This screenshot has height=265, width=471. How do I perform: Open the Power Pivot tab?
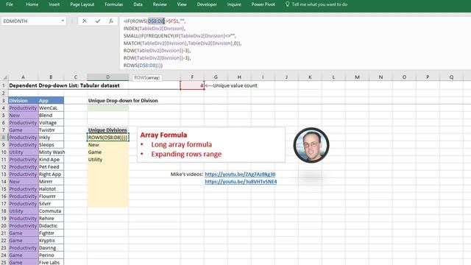point(263,4)
